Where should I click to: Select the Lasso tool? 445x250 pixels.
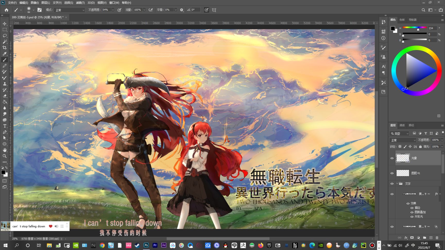coord(5,35)
